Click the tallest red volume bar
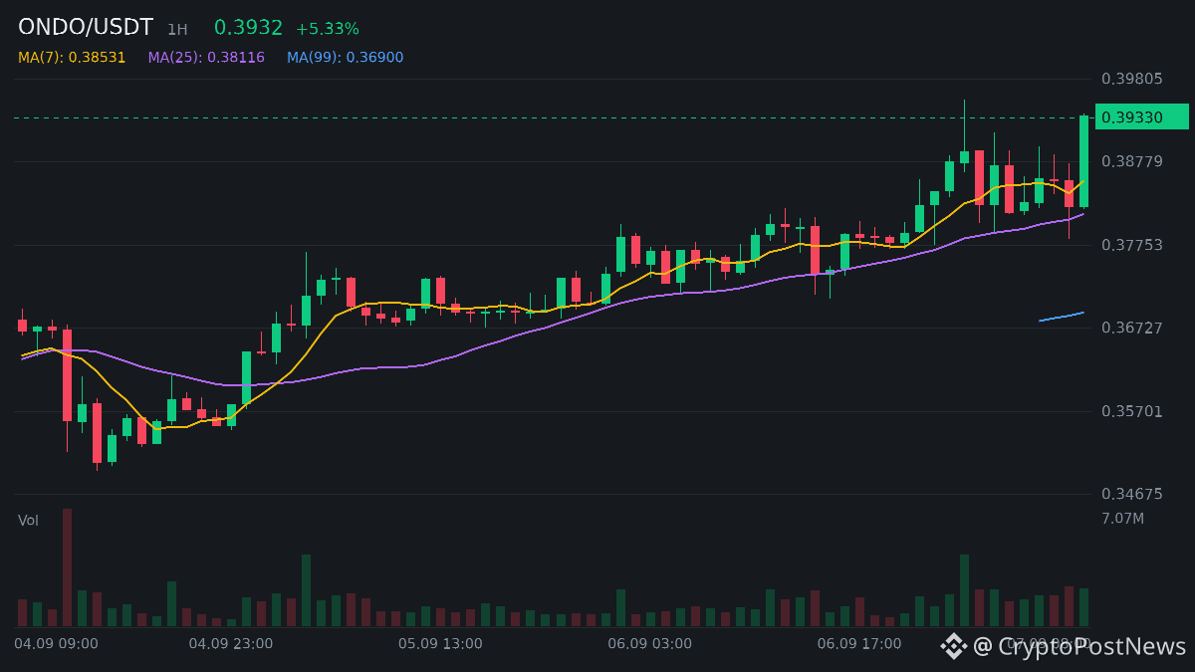Viewport: 1195px width, 672px height. coord(67,567)
